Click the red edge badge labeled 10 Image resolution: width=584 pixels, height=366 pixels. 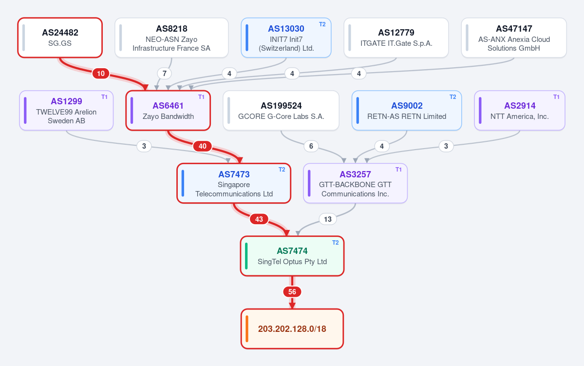(101, 74)
